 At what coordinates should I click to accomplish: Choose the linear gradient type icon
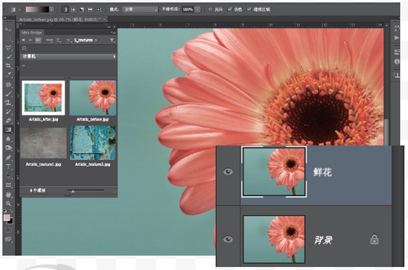click(65, 10)
